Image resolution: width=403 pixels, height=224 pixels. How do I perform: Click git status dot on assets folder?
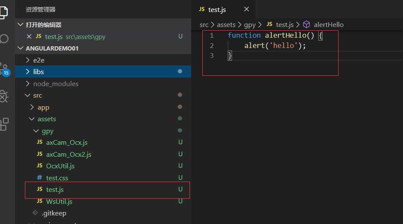(x=180, y=118)
